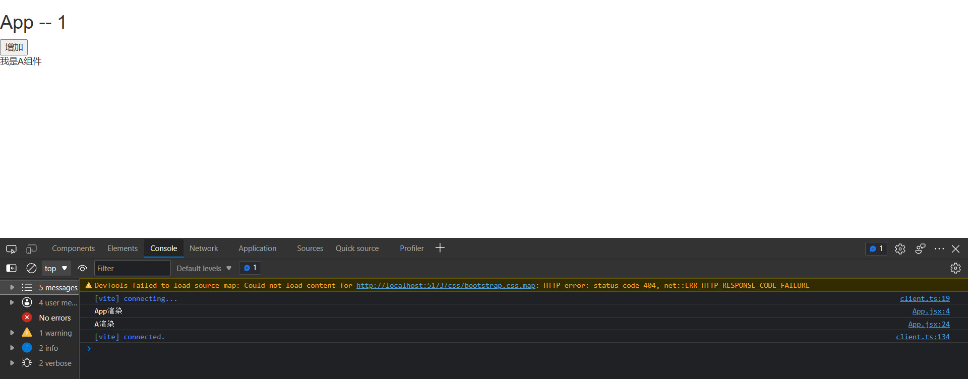Open DevTools settings gear in tab bar

[x=900, y=249]
